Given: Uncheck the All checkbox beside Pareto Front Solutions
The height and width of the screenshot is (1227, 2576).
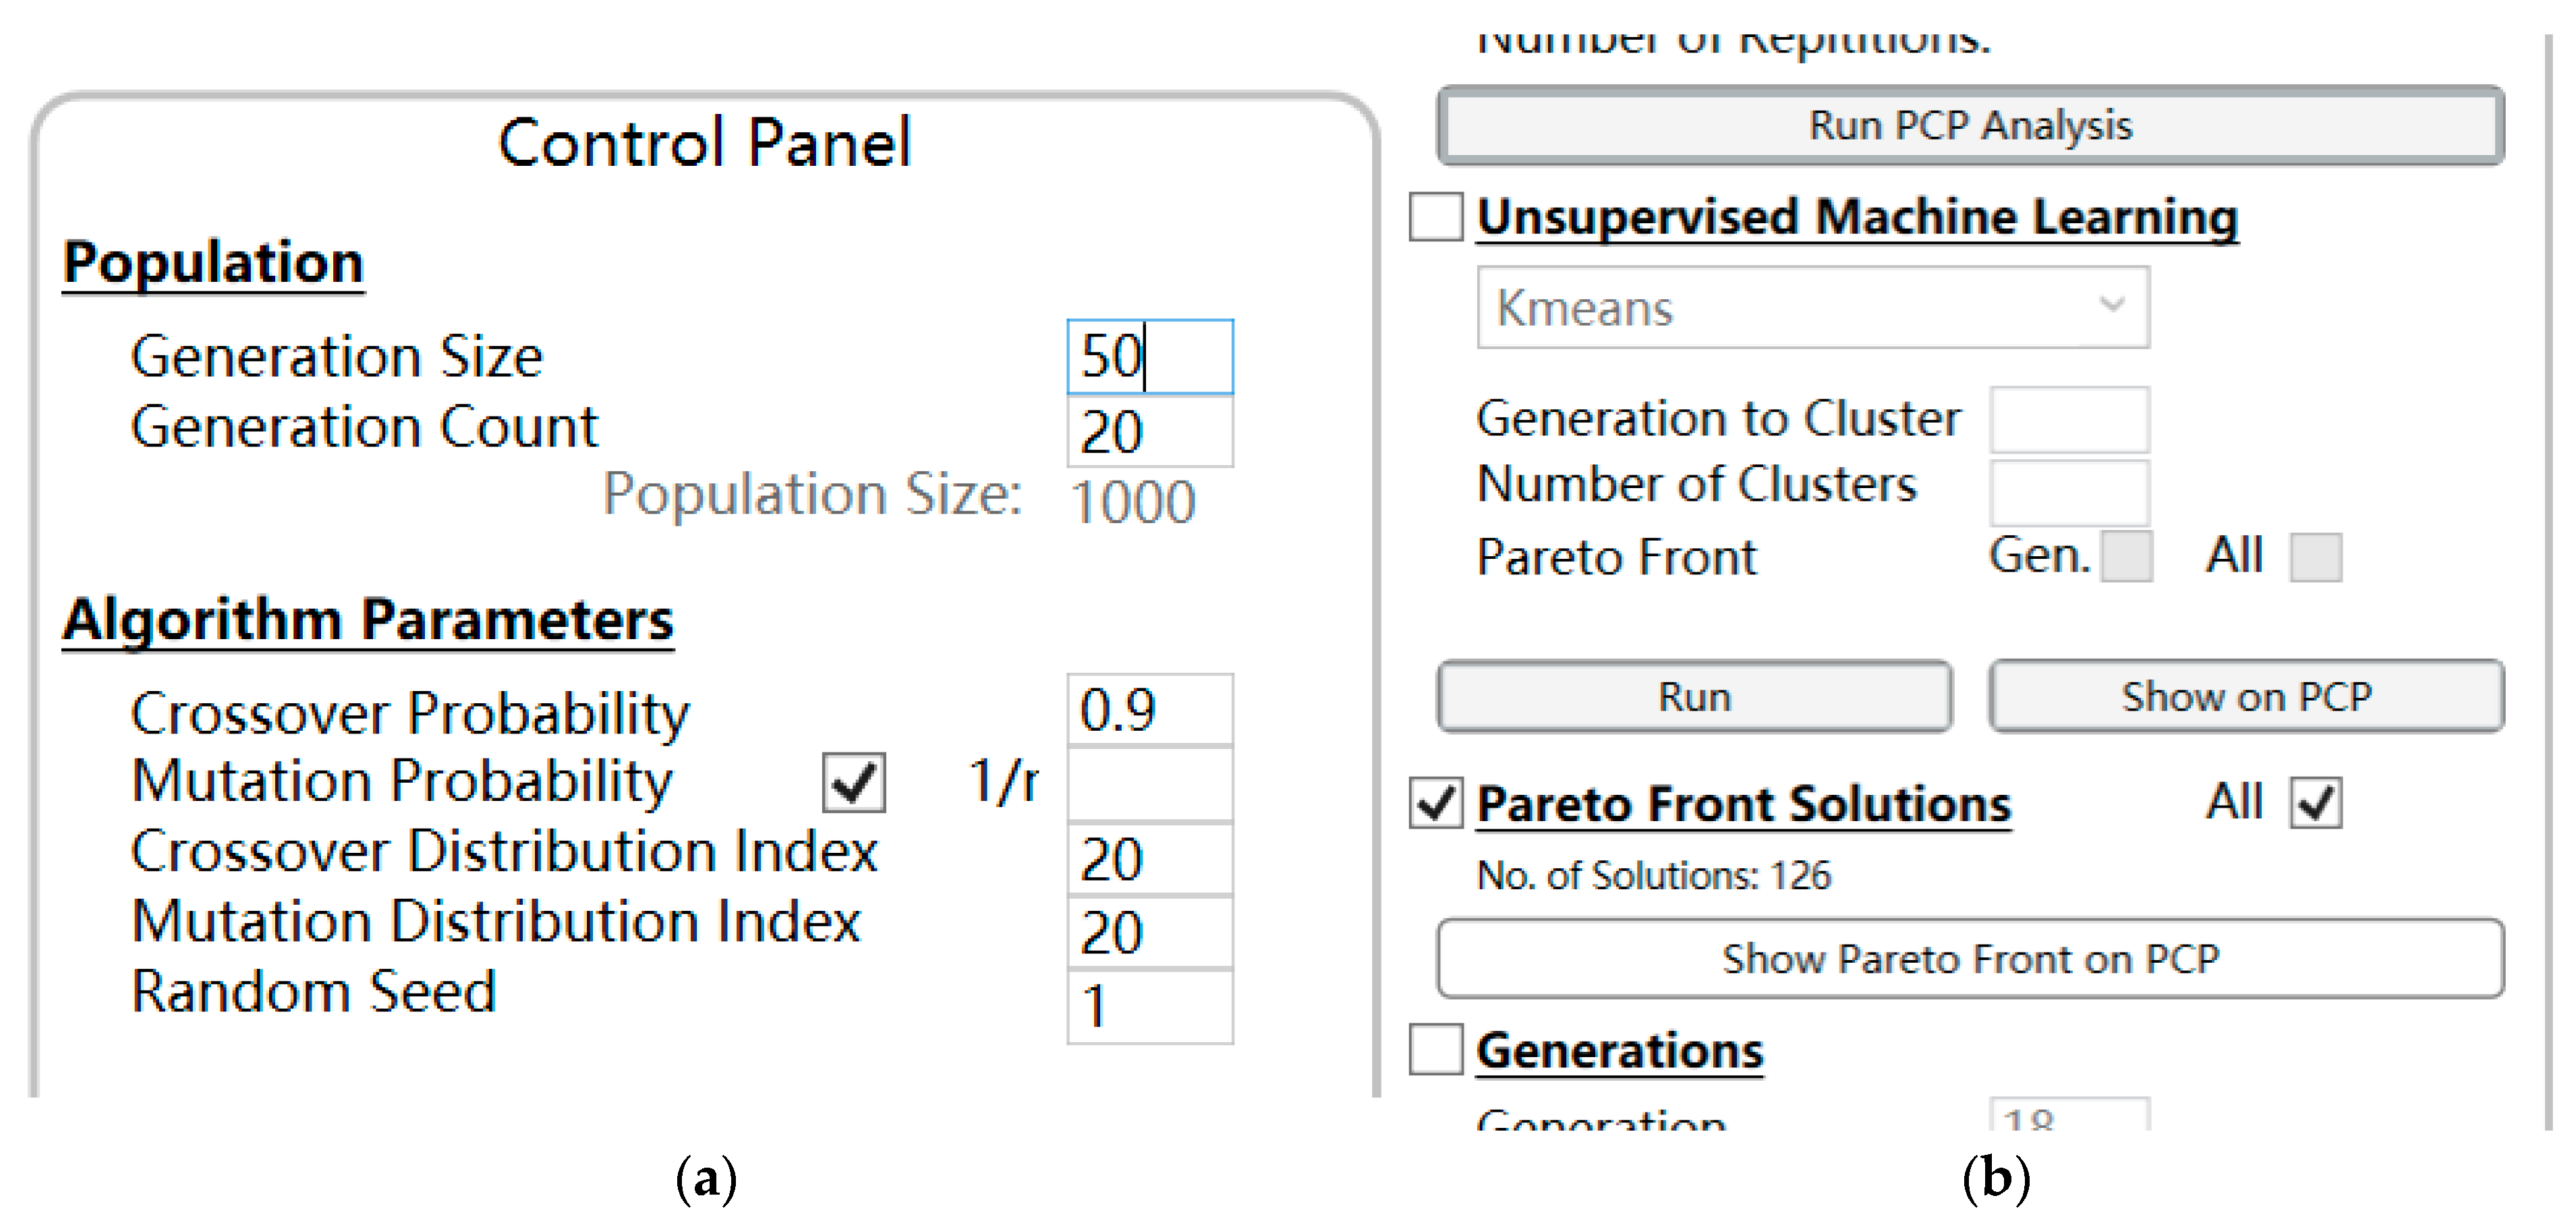Looking at the screenshot, I should point(2315,804).
